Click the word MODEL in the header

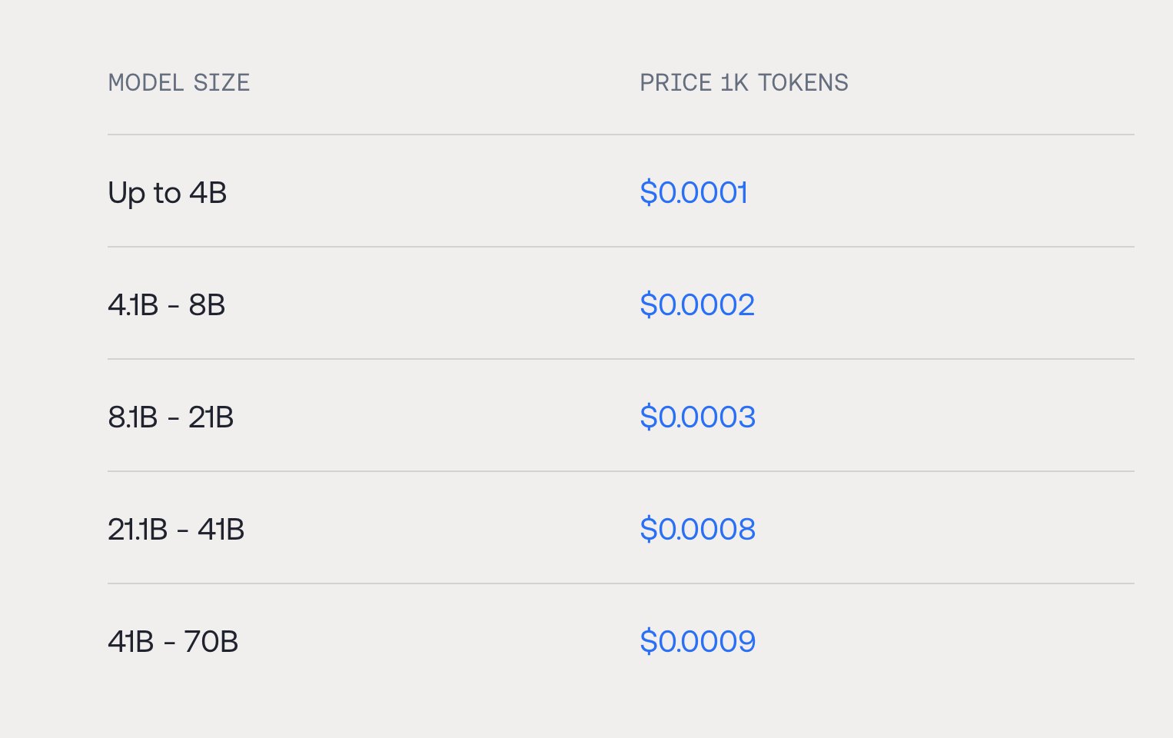click(x=145, y=82)
